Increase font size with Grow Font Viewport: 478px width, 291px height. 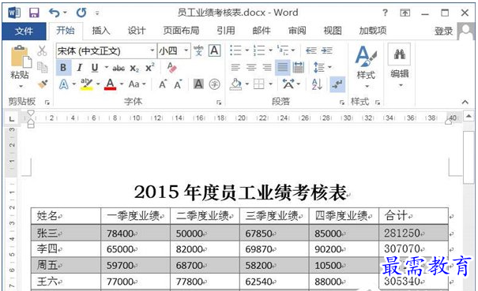(163, 84)
